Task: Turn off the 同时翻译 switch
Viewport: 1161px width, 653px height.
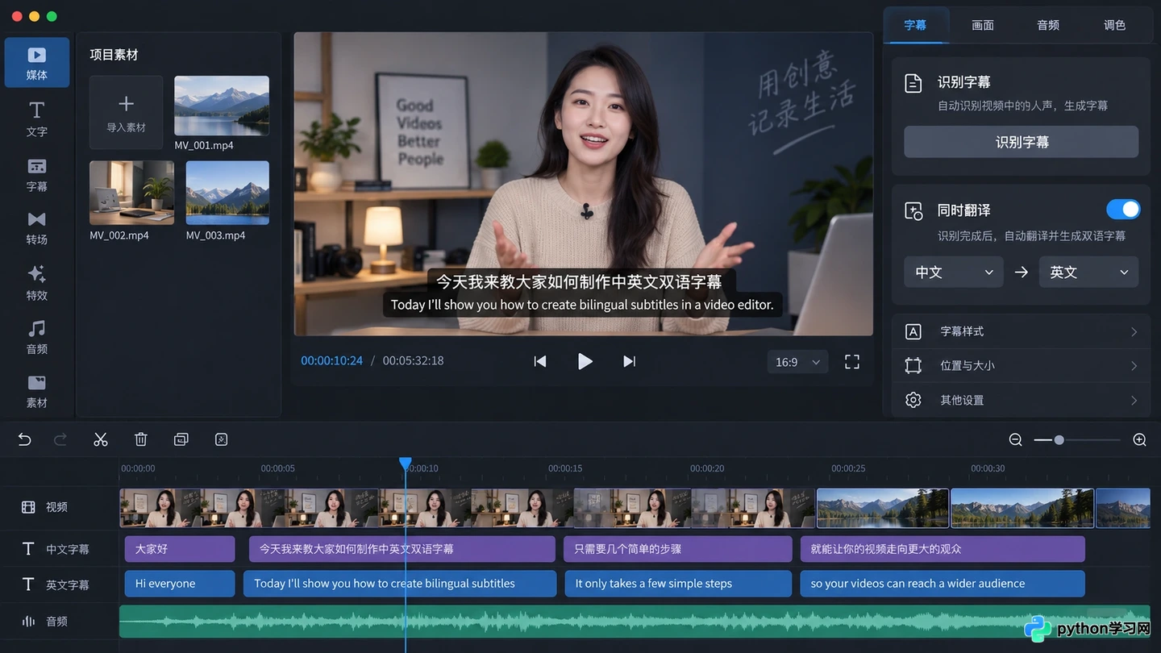Action: 1123,210
